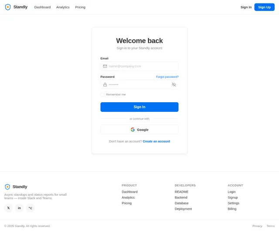Image resolution: width=279 pixels, height=232 pixels.
Task: Click the Standly shield logo in header
Action: 8,7
